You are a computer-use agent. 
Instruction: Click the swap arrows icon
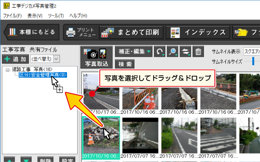click(x=186, y=51)
